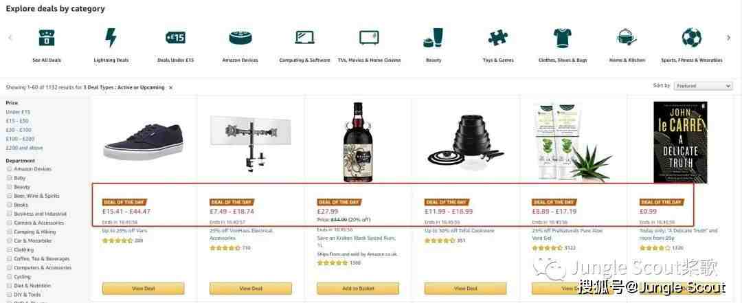Open the Amazon Devices category icon
This screenshot has height=303, width=742.
coord(240,37)
